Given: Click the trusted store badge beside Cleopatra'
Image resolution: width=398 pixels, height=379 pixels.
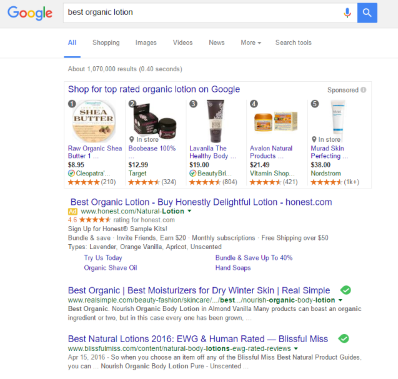Looking at the screenshot, I should coord(71,173).
